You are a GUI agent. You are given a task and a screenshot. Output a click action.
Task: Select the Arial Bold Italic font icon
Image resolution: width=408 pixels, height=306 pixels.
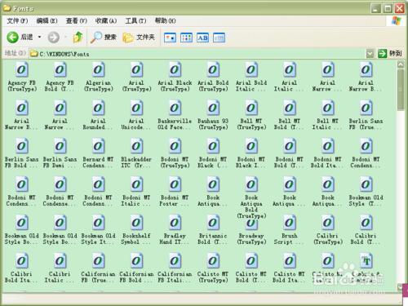pyautogui.click(x=251, y=77)
